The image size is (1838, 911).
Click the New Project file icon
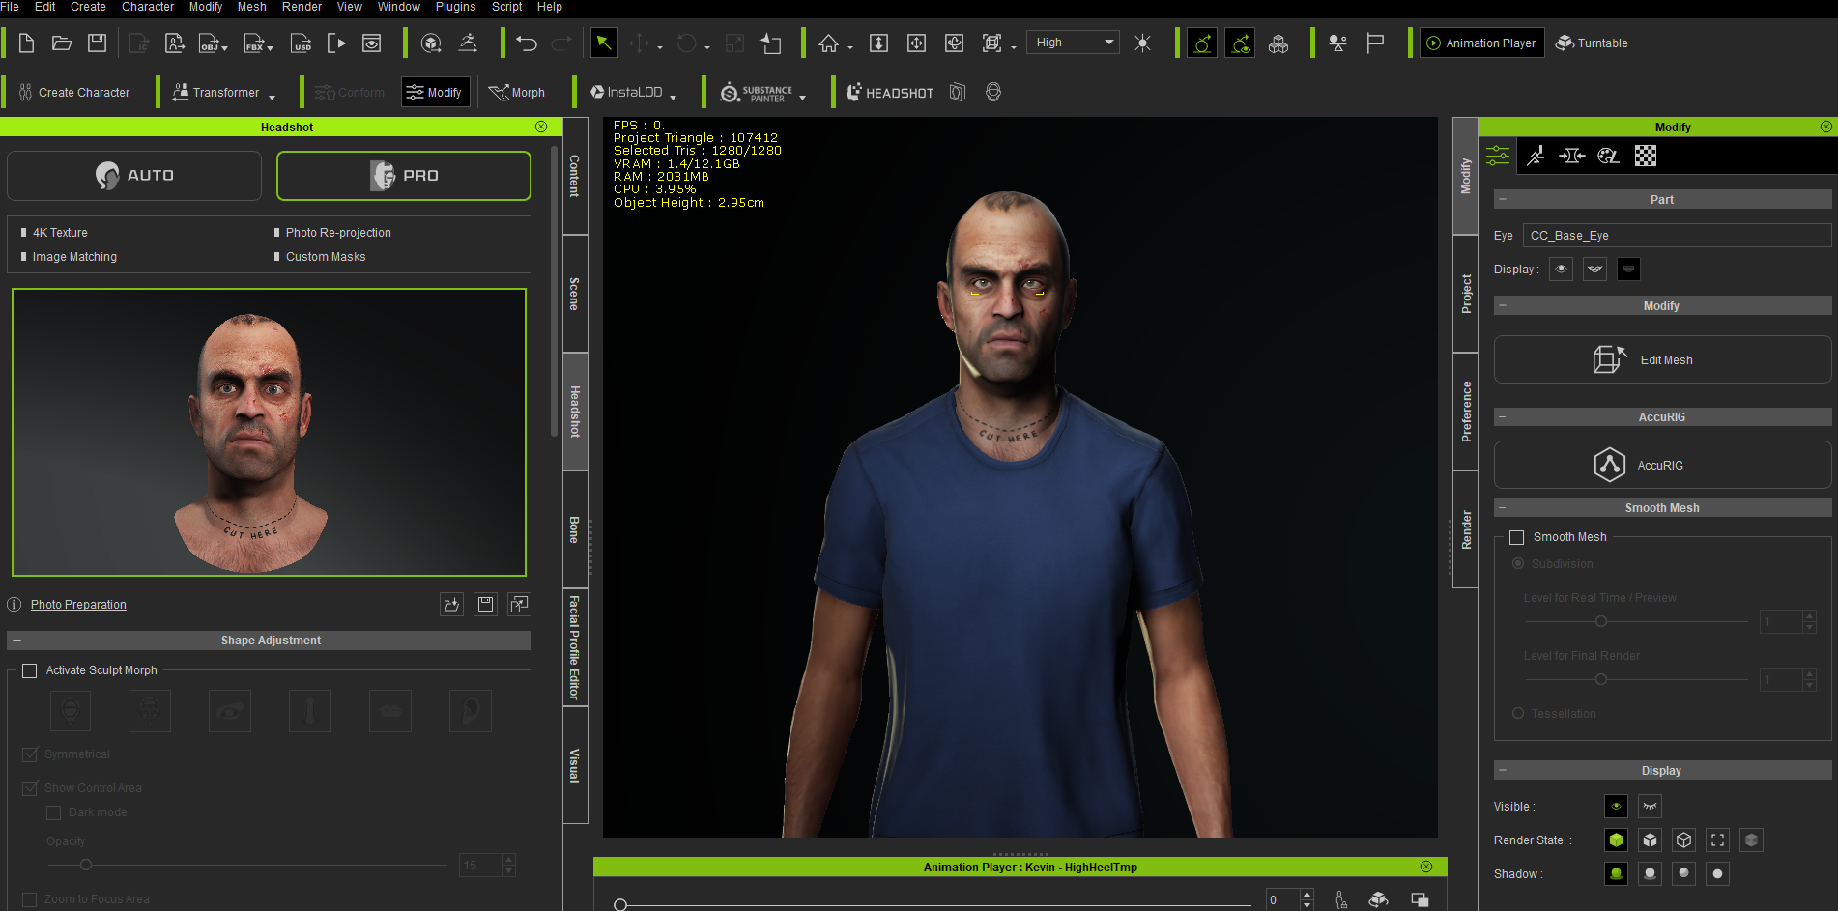coord(27,43)
